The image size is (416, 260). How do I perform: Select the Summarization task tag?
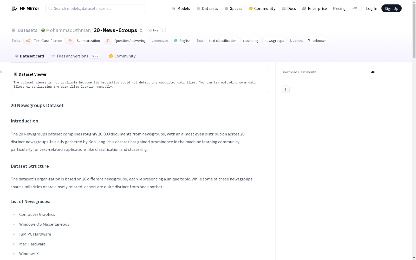(84, 41)
